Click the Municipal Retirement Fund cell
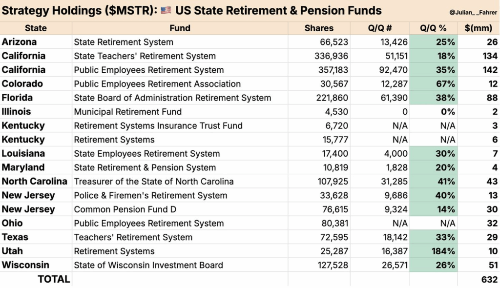 pos(127,112)
